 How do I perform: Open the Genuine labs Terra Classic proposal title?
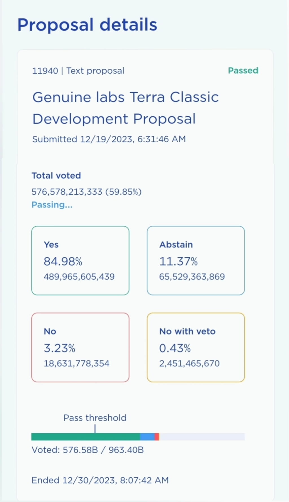point(126,107)
